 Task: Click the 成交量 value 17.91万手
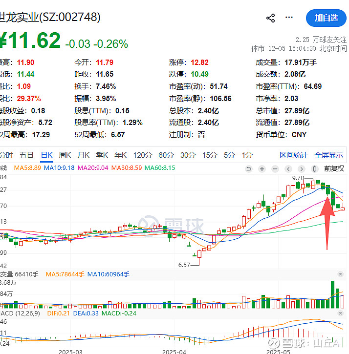point(301,62)
